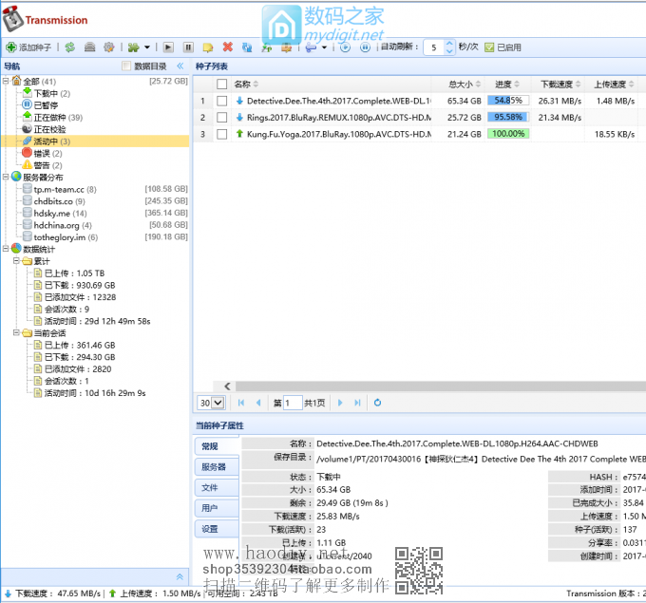Image resolution: width=646 pixels, height=603 pixels.
Task: Reload the torrent list using the pagination refresh icon
Action: 377,403
